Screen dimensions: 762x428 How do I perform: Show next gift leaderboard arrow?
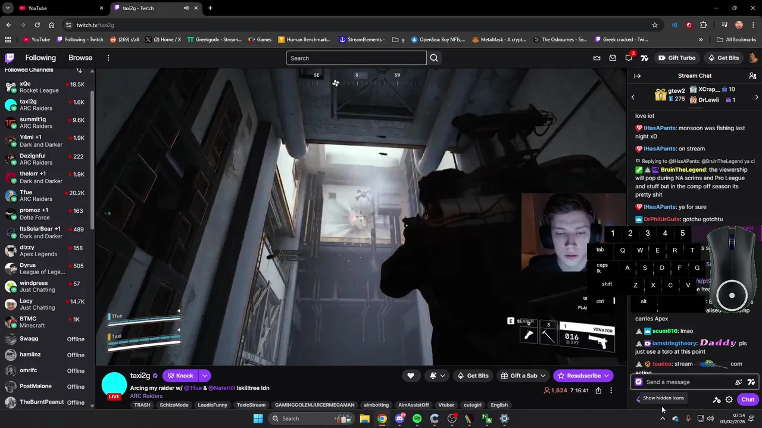click(757, 97)
